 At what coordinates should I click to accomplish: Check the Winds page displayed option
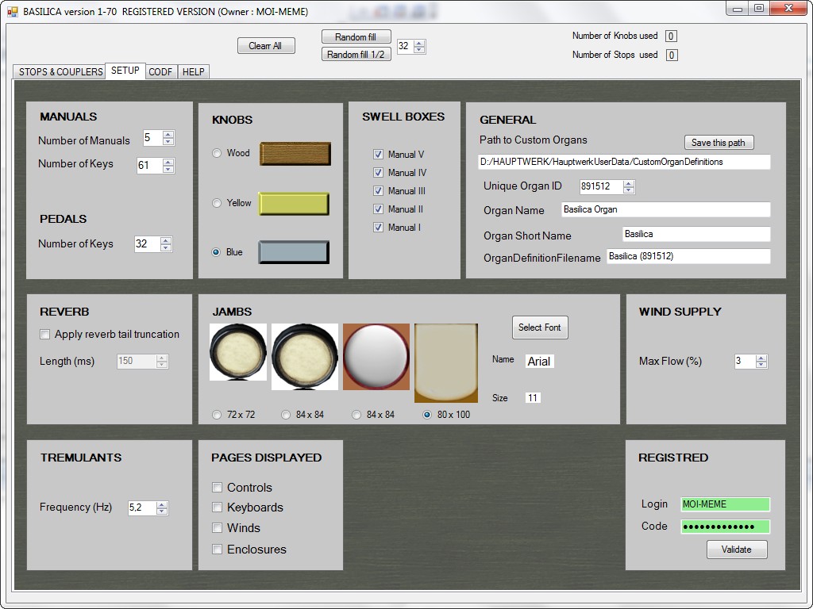click(218, 528)
